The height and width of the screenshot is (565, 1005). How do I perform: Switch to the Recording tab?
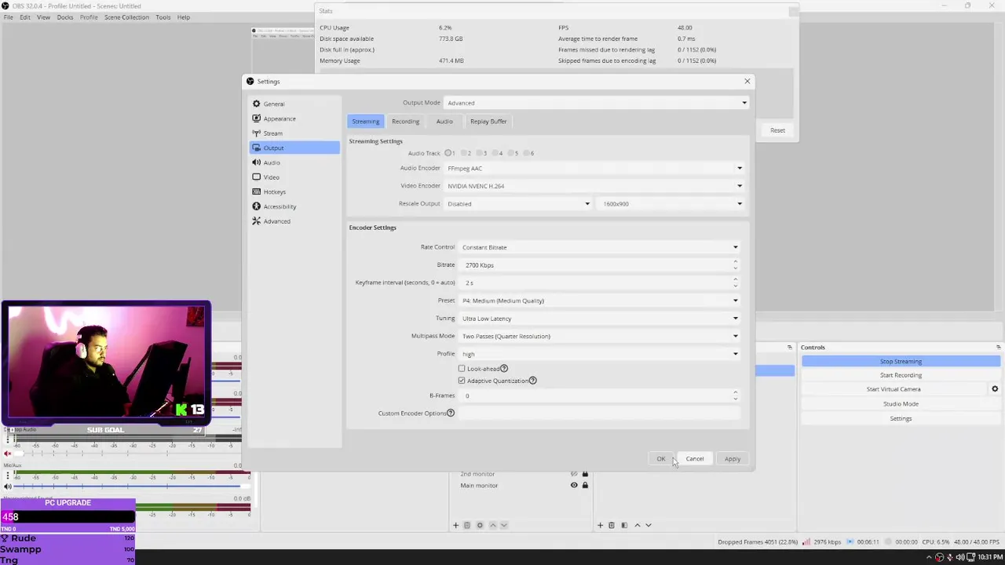406,122
